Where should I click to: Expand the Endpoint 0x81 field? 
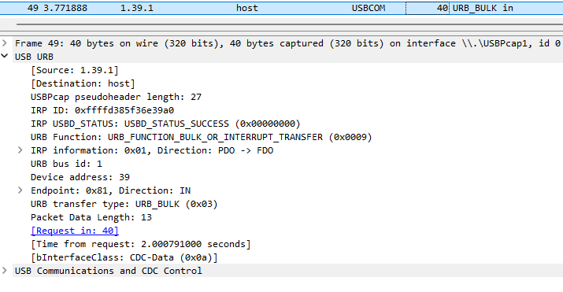pos(20,190)
